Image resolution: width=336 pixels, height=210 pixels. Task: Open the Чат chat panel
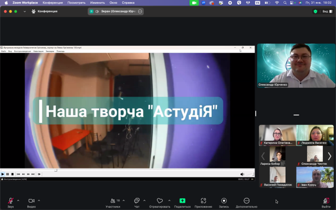[136, 201]
